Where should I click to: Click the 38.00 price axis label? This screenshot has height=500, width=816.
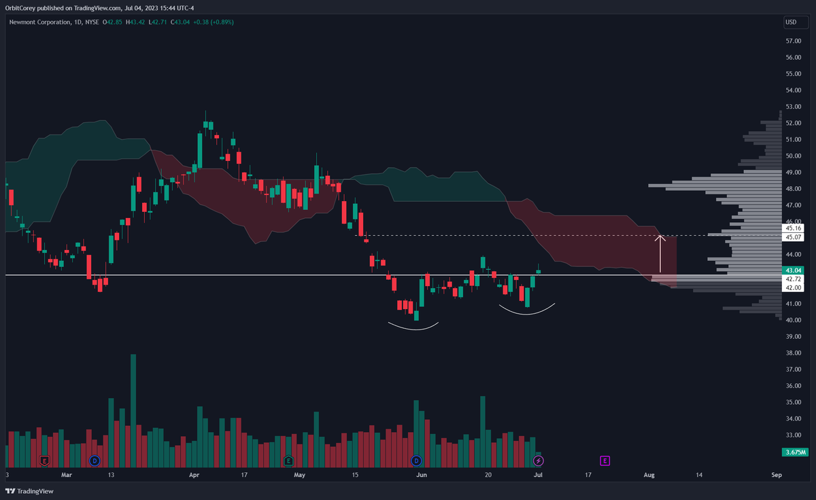coord(794,353)
